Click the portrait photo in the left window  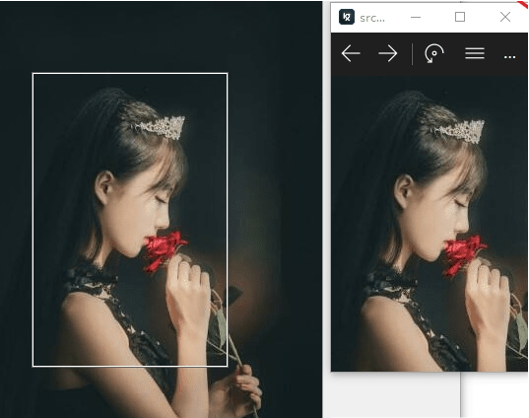coord(161,209)
